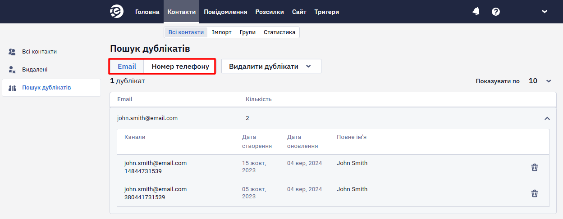Open the notifications bell icon
563x219 pixels.
point(476,12)
